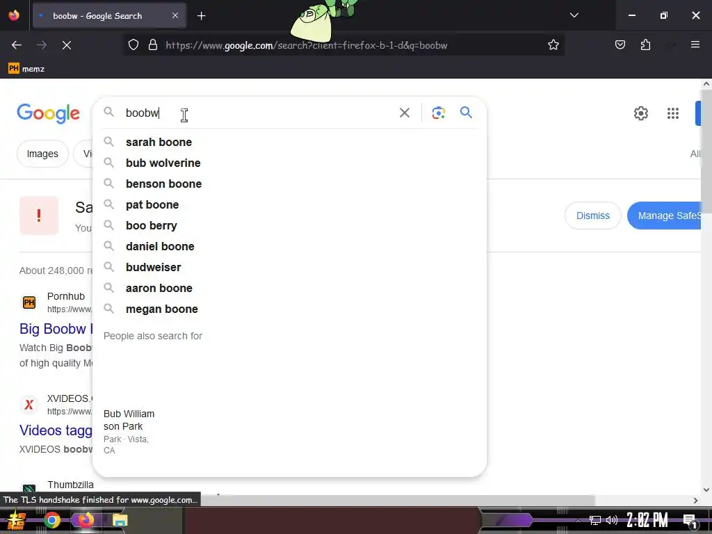
Task: Open the 'Videos tagg' result link
Action: click(x=56, y=430)
